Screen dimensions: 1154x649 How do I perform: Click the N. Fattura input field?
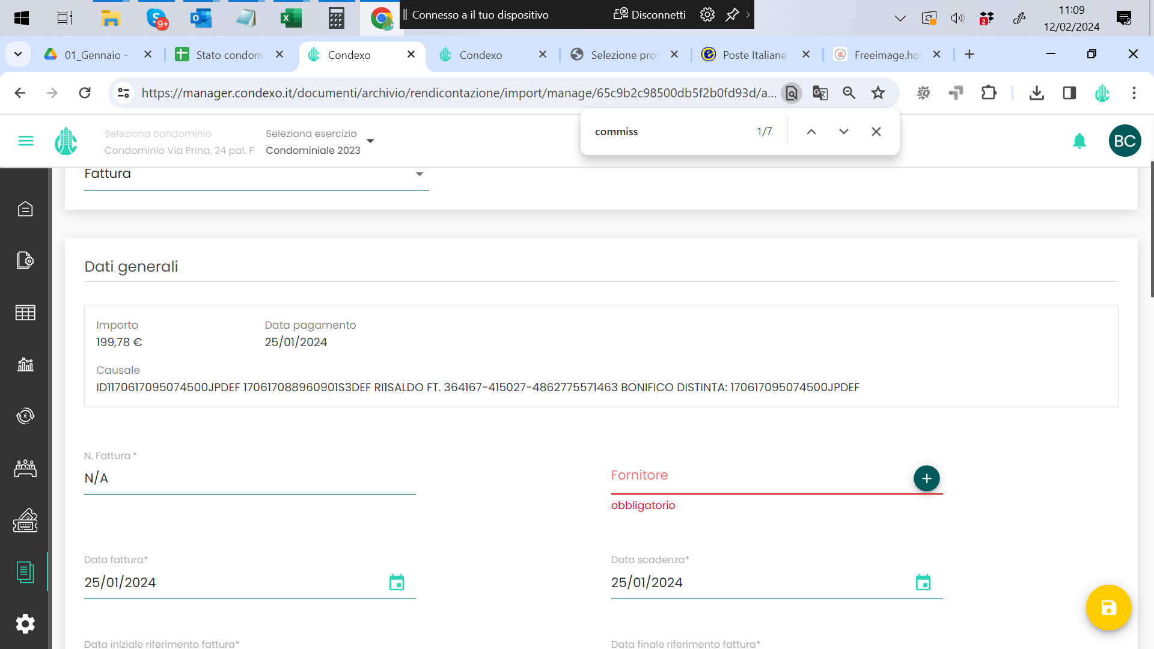(x=249, y=478)
